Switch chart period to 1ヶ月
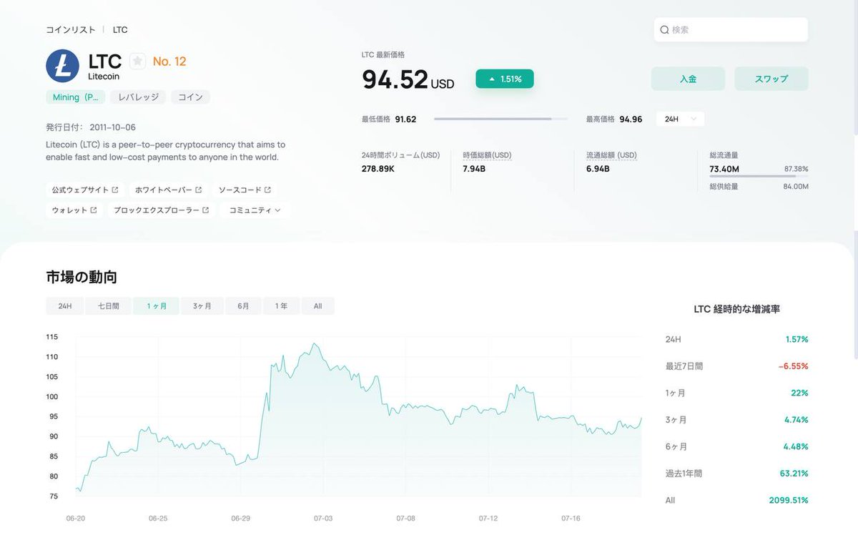 click(x=156, y=305)
